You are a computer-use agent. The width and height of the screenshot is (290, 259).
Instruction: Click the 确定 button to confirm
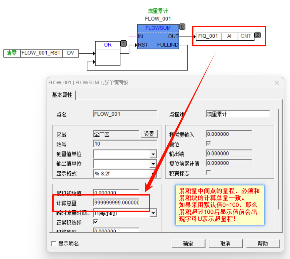point(188,244)
